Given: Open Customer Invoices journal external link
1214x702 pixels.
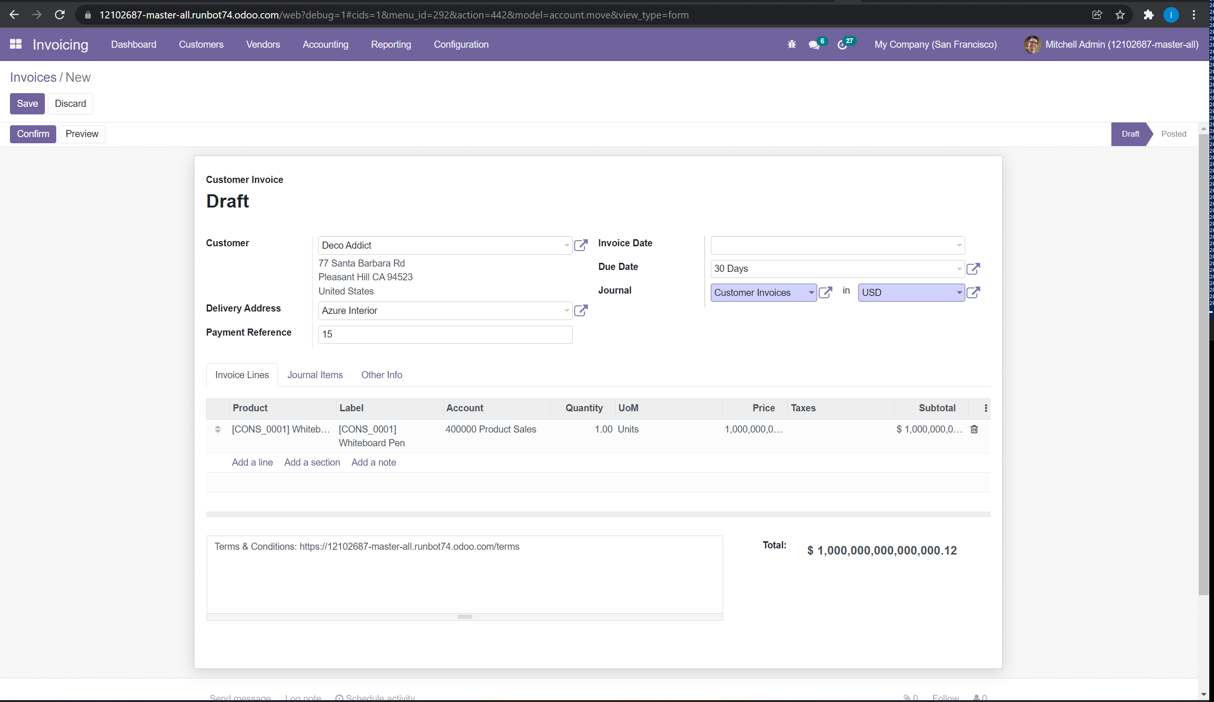Looking at the screenshot, I should [x=826, y=292].
